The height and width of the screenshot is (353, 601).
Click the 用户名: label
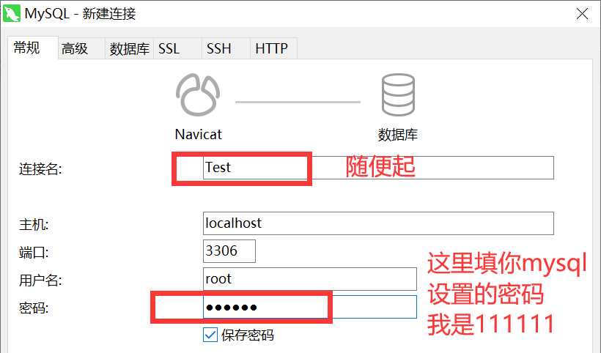coord(40,280)
